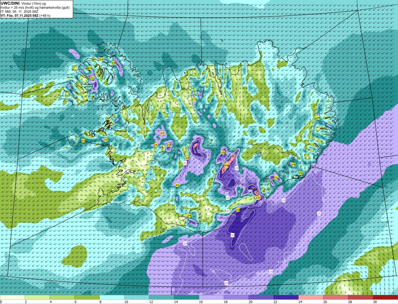This screenshot has width=398, height=304.
Task: Click the legend scale label 24
Action: click(x=300, y=302)
